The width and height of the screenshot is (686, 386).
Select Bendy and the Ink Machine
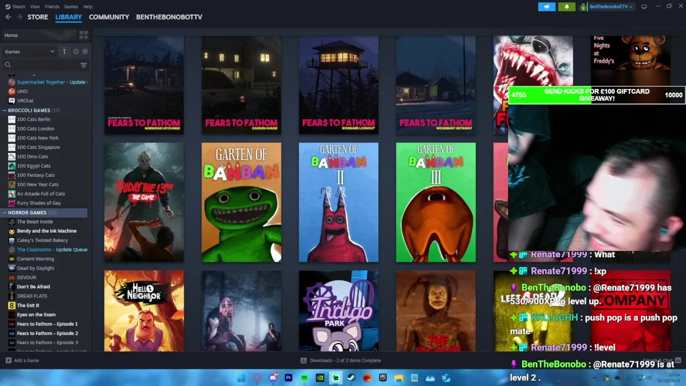pyautogui.click(x=46, y=231)
